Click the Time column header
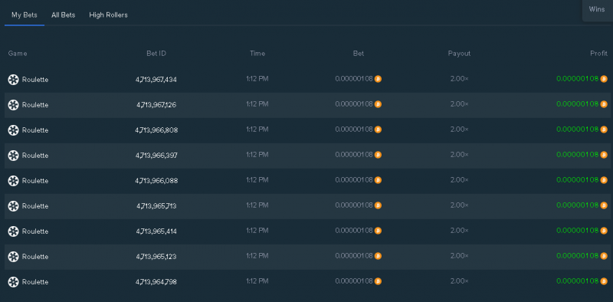613x302 pixels. [257, 54]
